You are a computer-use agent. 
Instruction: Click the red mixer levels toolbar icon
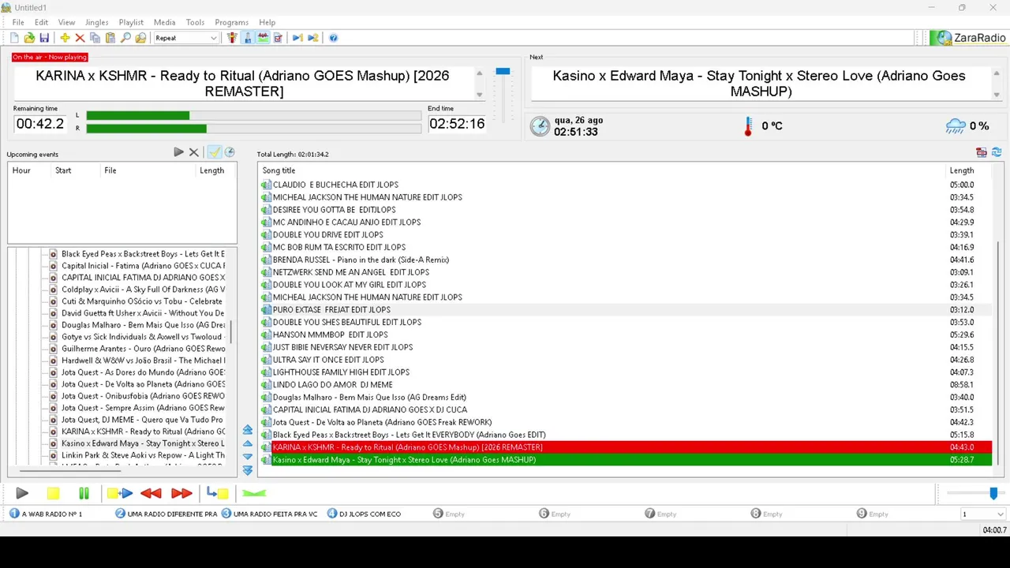coord(232,38)
